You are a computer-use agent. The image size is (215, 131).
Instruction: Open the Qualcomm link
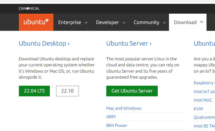coord(204,117)
